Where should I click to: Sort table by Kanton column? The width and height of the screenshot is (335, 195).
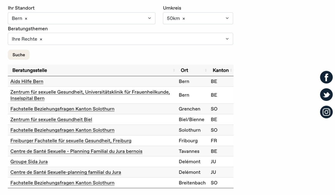tap(221, 70)
